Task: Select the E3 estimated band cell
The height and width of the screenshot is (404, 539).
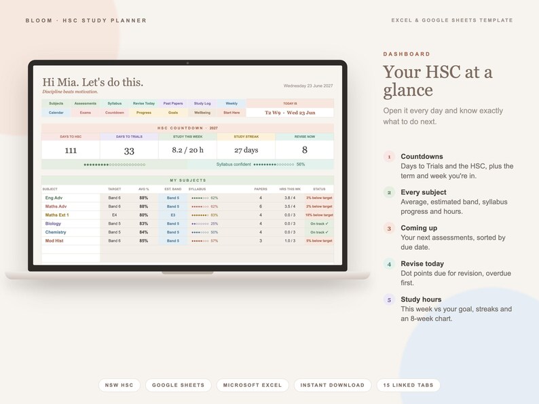Action: (x=173, y=215)
